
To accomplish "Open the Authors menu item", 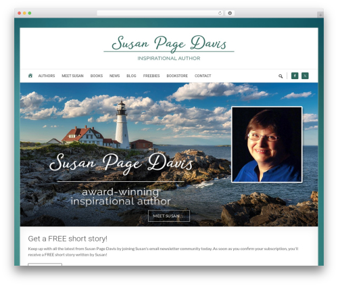I will [x=47, y=76].
